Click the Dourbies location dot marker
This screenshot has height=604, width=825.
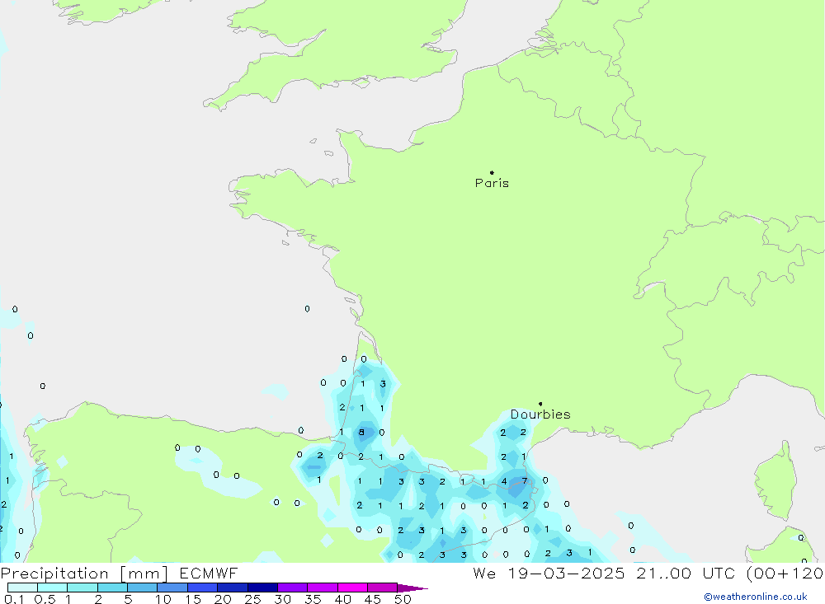(x=540, y=404)
